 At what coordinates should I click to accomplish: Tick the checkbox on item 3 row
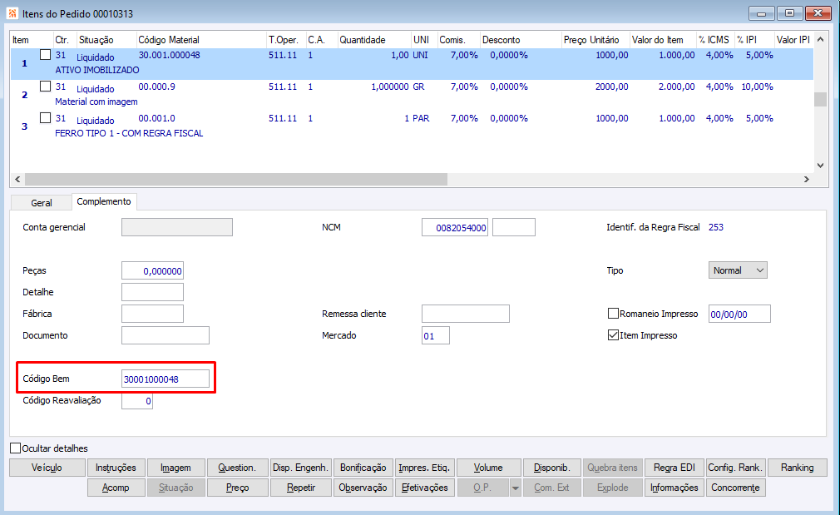[46, 118]
